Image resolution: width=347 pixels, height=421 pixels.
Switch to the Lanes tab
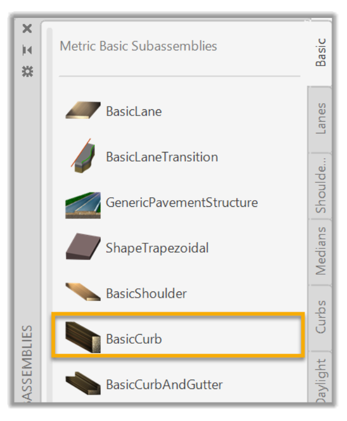pos(321,119)
